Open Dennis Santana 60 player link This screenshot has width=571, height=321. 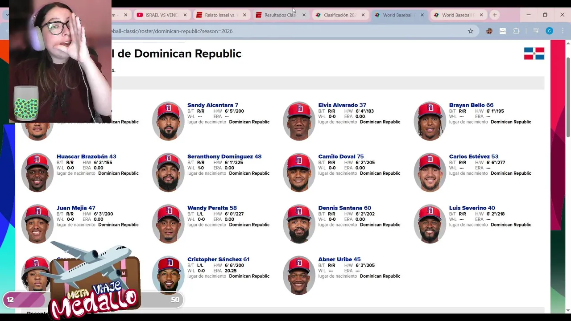(x=344, y=208)
